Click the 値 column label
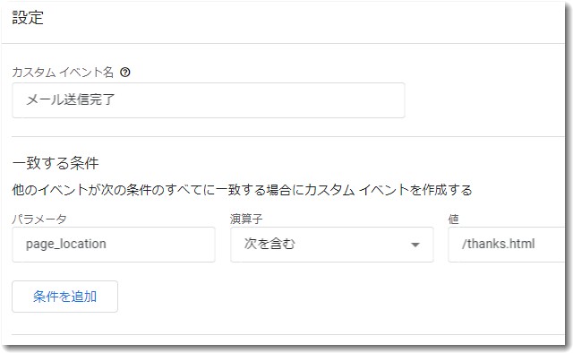This screenshot has width=573, height=353. 453,220
